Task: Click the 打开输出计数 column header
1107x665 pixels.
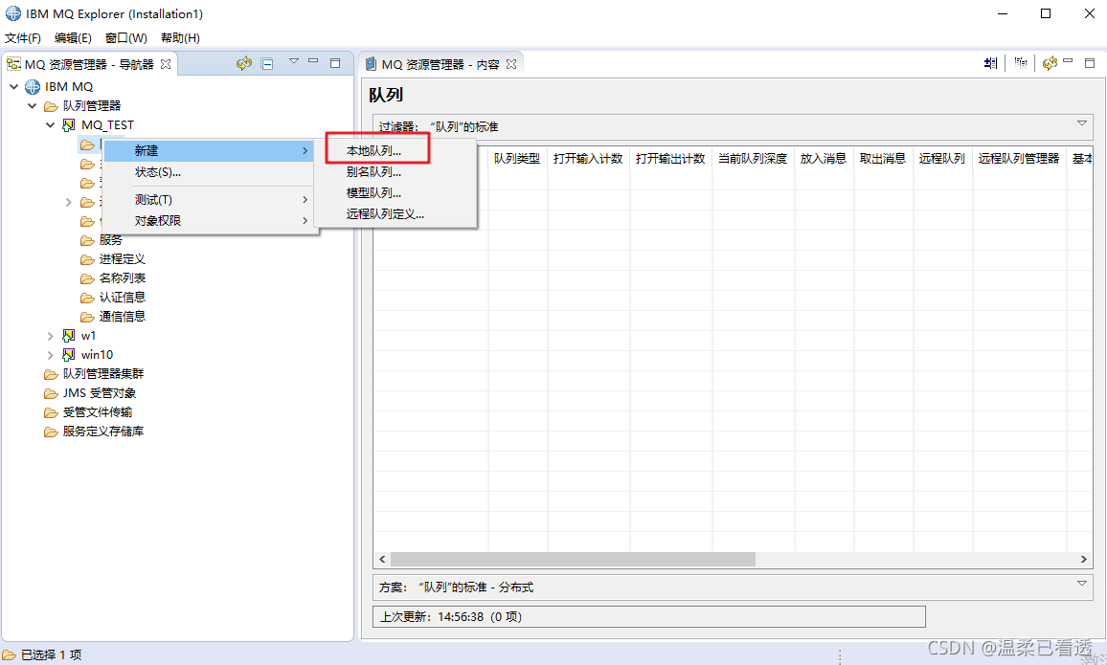Action: click(x=670, y=159)
